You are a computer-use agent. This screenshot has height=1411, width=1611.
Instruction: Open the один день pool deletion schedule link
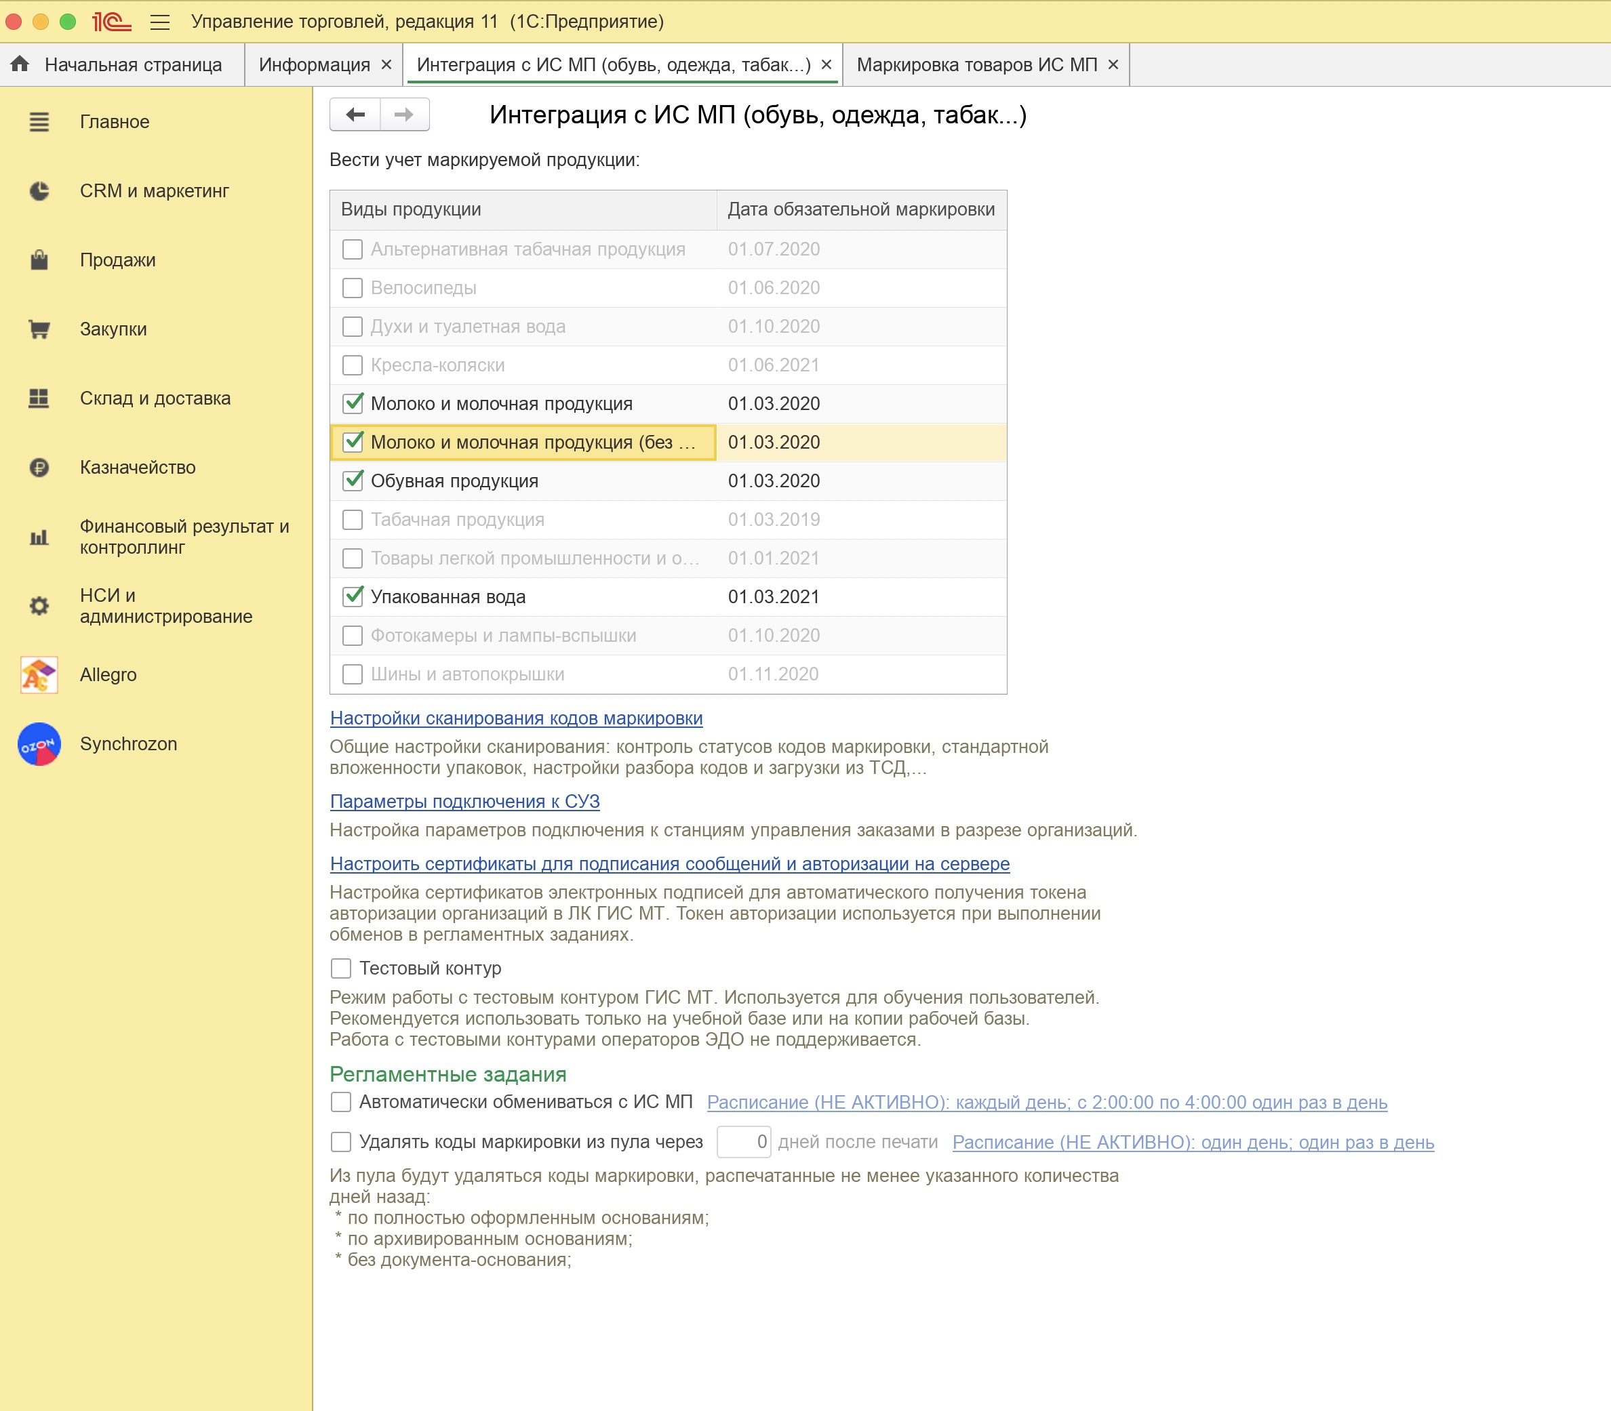[x=1193, y=1143]
